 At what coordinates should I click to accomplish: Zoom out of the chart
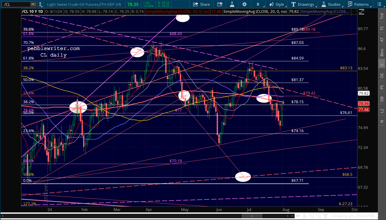coord(318,216)
